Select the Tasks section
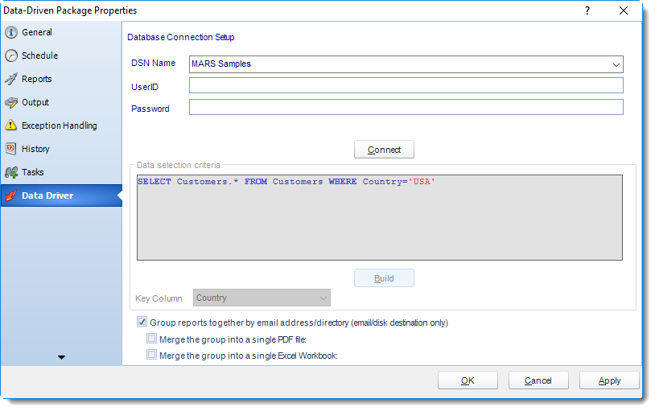The image size is (655, 411). tap(61, 172)
